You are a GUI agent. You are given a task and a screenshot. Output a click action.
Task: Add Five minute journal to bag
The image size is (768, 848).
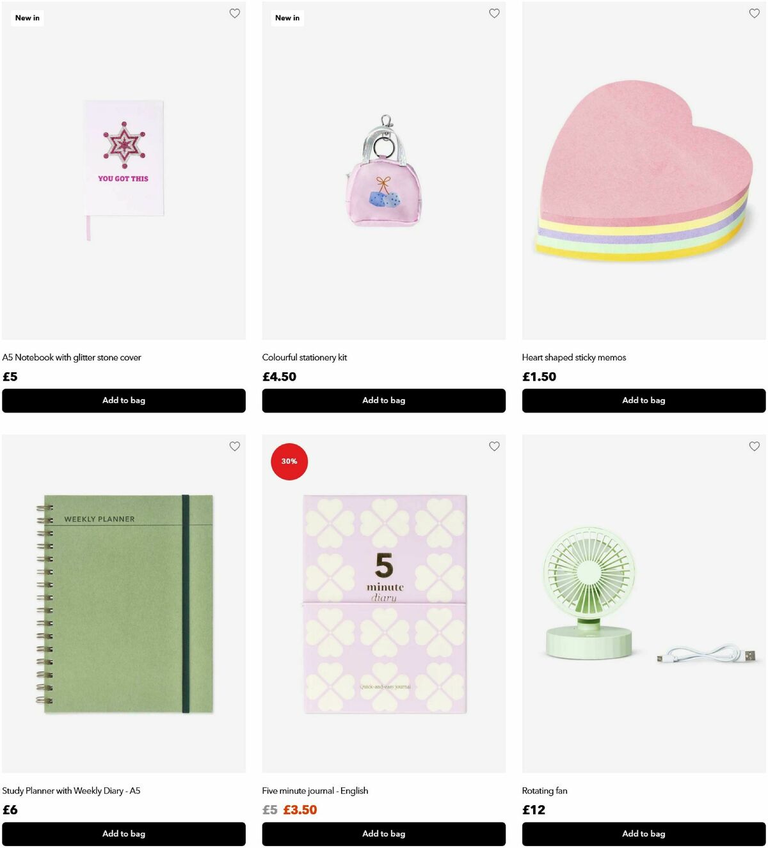(x=383, y=834)
